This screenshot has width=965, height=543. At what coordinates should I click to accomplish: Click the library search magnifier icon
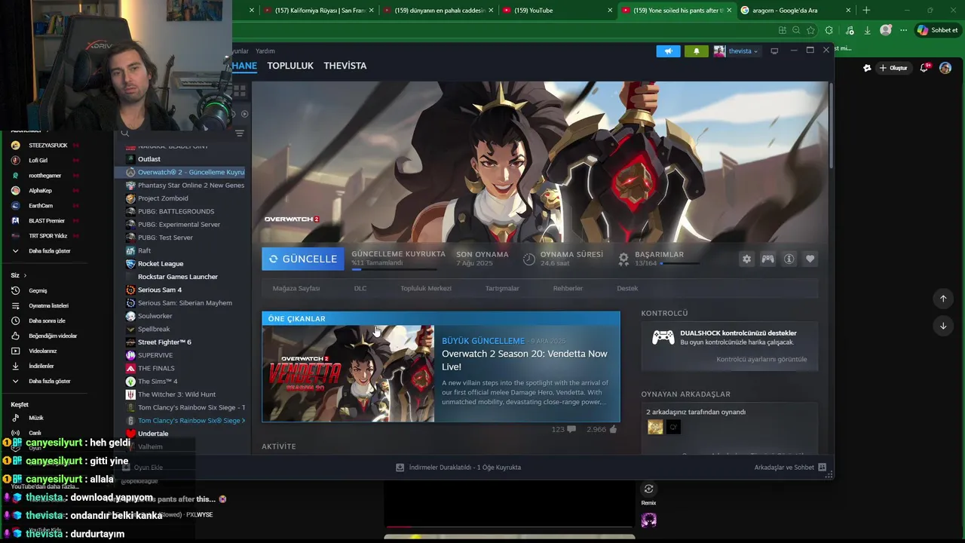[125, 133]
